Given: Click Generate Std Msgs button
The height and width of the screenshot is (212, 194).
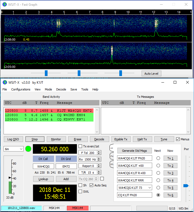Looking at the screenshot, I should (134, 151).
